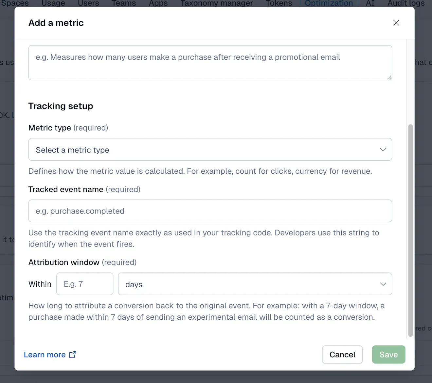Switch to the Optimization tab
This screenshot has width=432, height=383.
tap(329, 4)
